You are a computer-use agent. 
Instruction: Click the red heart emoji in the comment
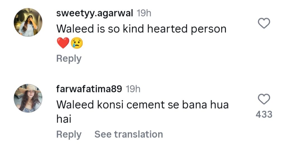[63, 43]
